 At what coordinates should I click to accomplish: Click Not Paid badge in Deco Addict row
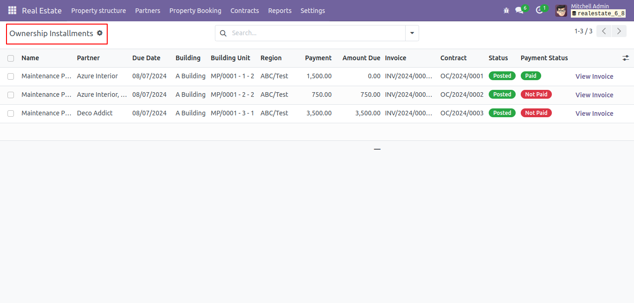[536, 113]
